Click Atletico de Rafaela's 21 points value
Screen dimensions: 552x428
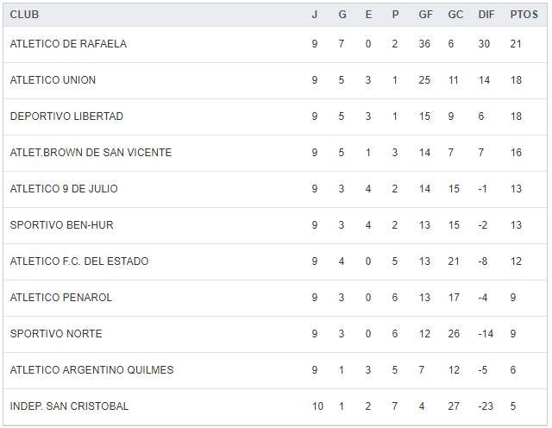517,44
